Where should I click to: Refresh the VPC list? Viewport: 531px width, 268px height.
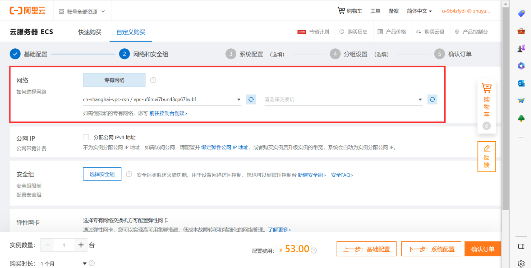tap(251, 99)
